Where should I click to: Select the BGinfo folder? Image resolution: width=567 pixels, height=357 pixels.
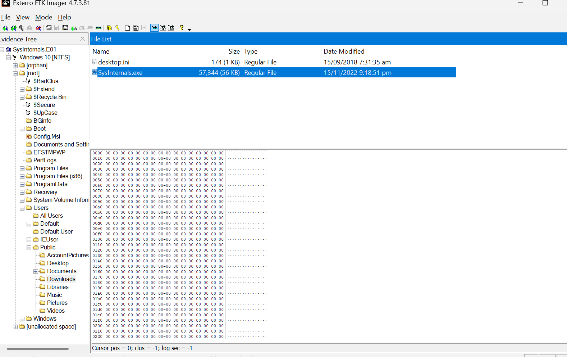pyautogui.click(x=42, y=121)
